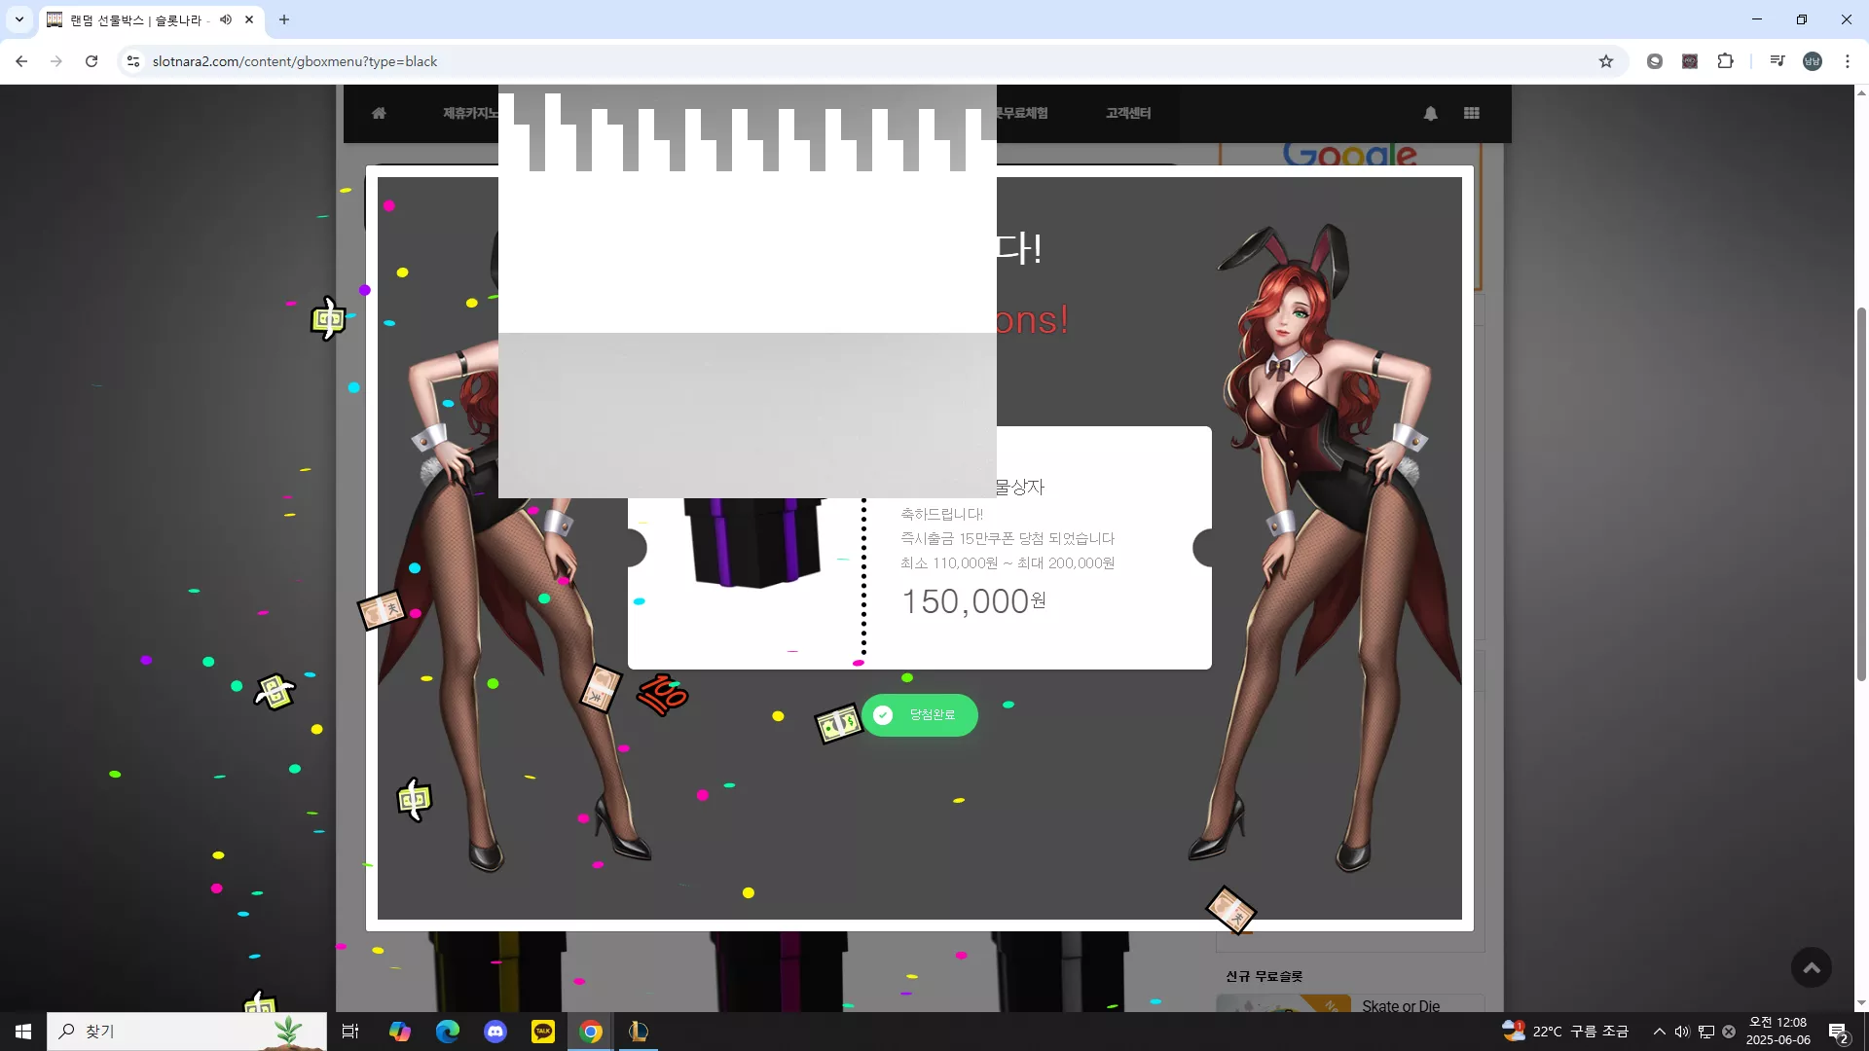Click the 즉시출금 15만쿠폰 당첨 되었습니다 text
The height and width of the screenshot is (1051, 1869).
pos(1008,538)
